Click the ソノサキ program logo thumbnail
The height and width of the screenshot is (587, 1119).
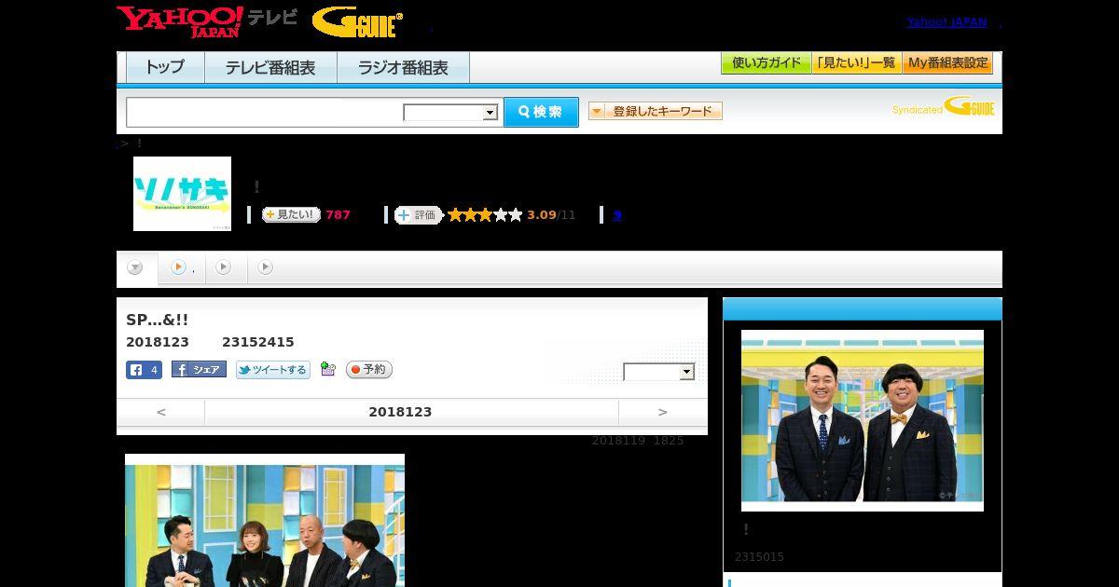coord(182,194)
